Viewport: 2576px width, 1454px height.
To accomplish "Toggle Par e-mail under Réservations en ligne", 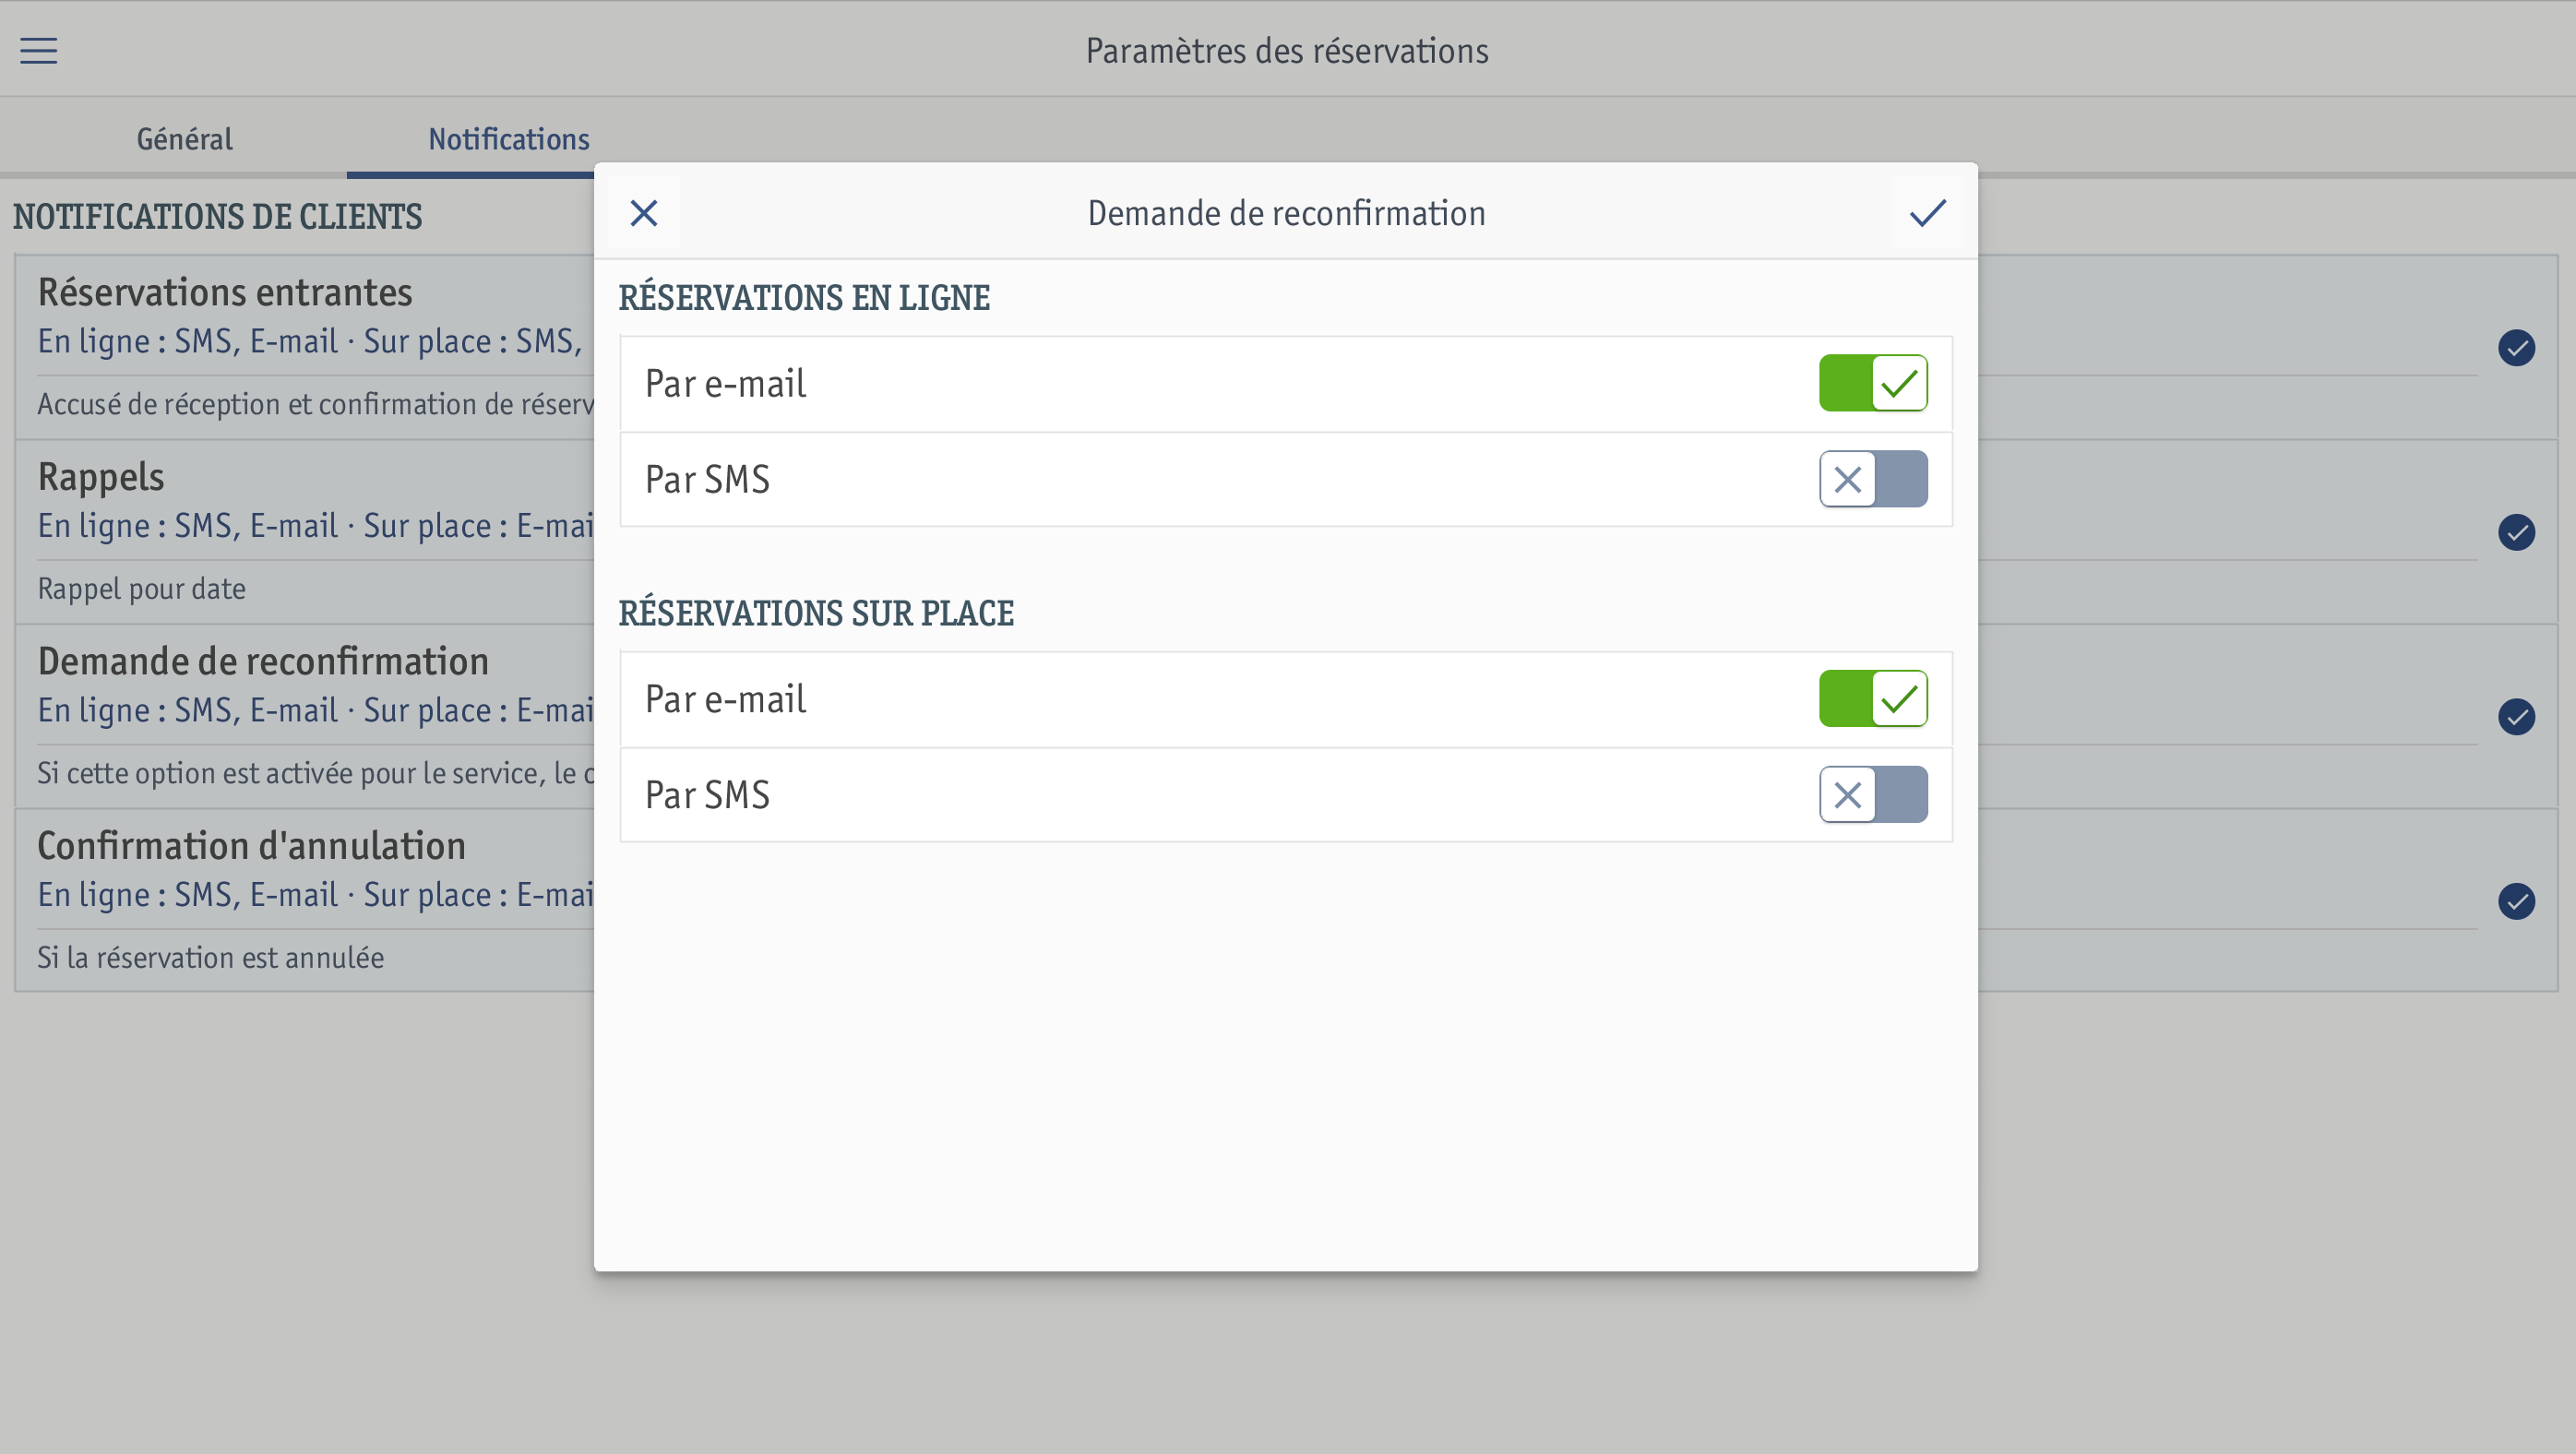I will [1872, 383].
